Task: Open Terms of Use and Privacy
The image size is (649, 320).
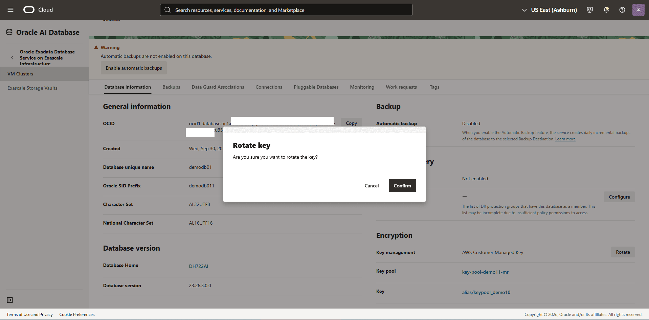Action: click(x=29, y=315)
